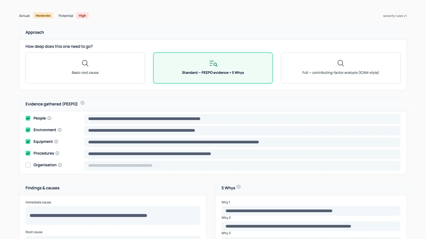This screenshot has height=239, width=426.
Task: Click the Organisation evidence text field
Action: (242, 165)
